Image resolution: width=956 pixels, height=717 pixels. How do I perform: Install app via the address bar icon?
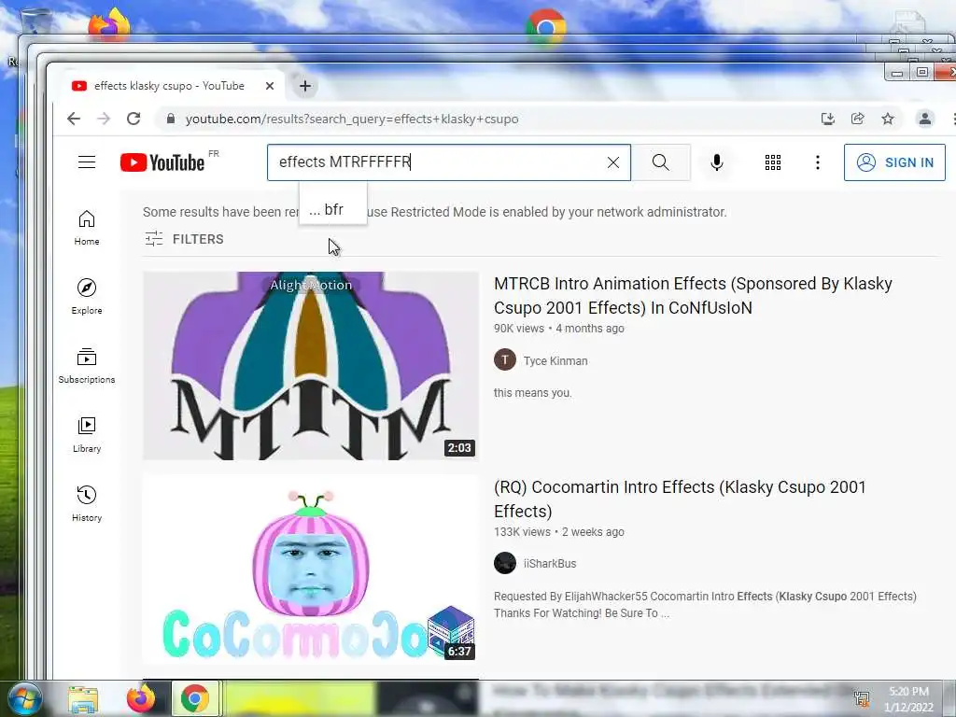[x=827, y=119]
